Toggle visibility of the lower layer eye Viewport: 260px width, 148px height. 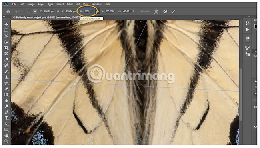[255, 127]
